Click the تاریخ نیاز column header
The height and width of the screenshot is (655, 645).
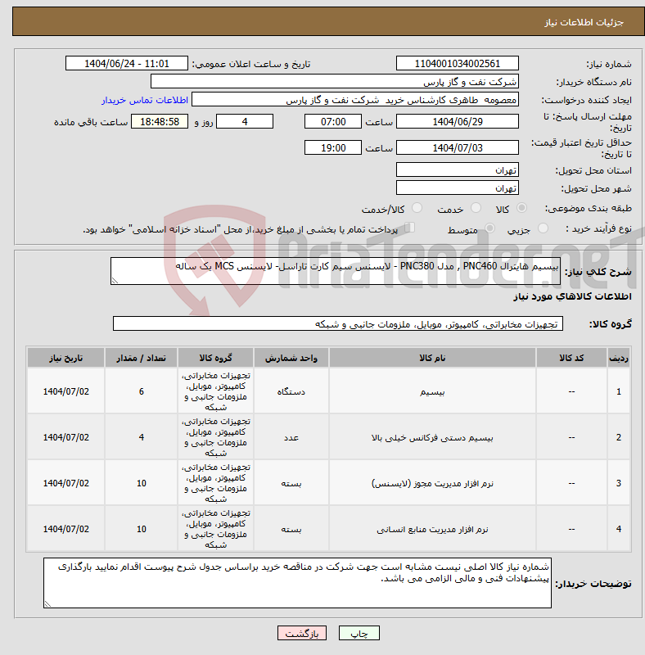[66, 358]
